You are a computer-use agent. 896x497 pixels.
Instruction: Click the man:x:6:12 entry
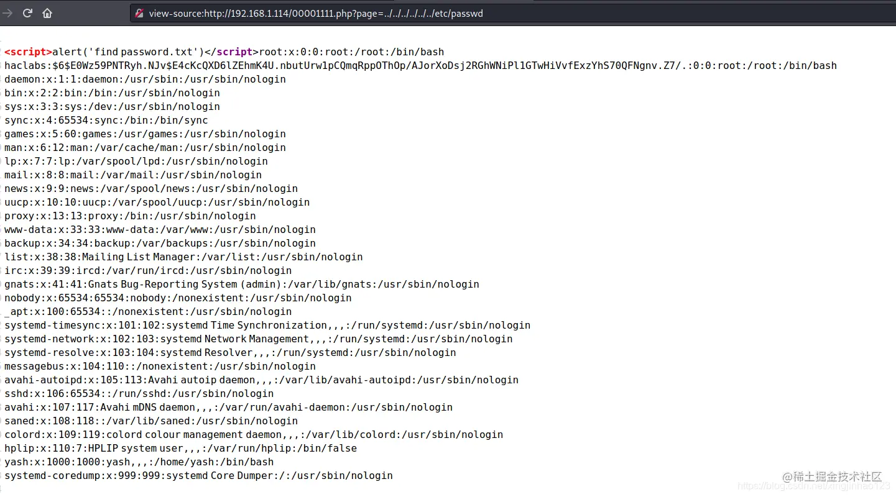pyautogui.click(x=145, y=147)
